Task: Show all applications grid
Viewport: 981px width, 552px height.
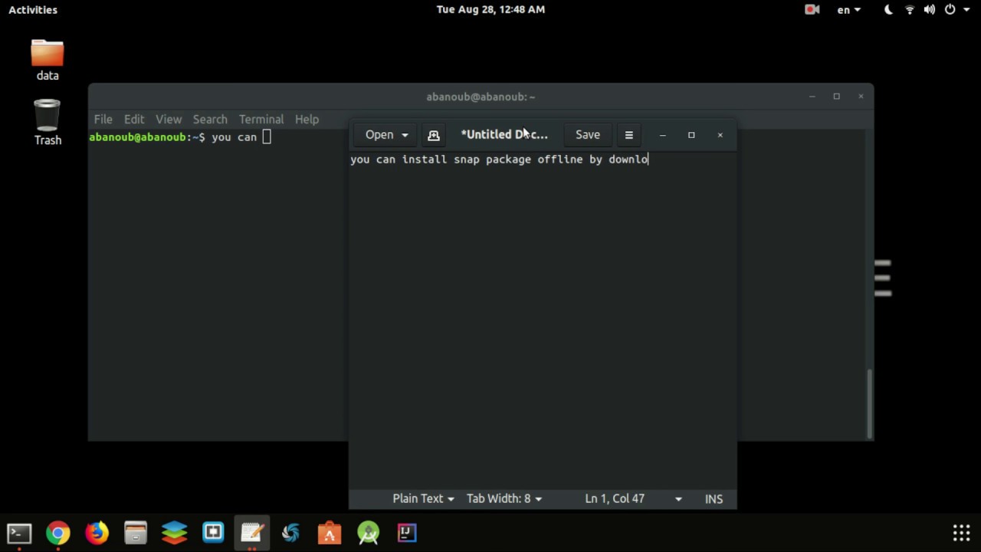Action: click(x=962, y=533)
